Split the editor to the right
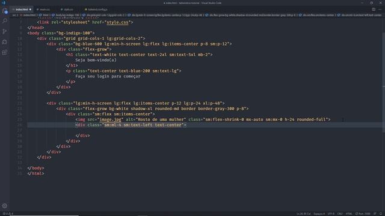385x216 pixels. pyautogui.click(x=374, y=10)
